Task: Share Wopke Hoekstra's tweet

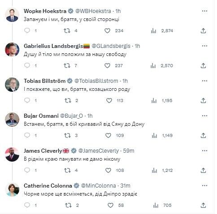Action: (203, 31)
